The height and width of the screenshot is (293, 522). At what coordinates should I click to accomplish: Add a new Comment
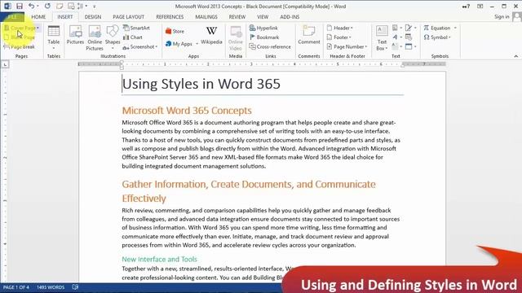pyautogui.click(x=309, y=35)
